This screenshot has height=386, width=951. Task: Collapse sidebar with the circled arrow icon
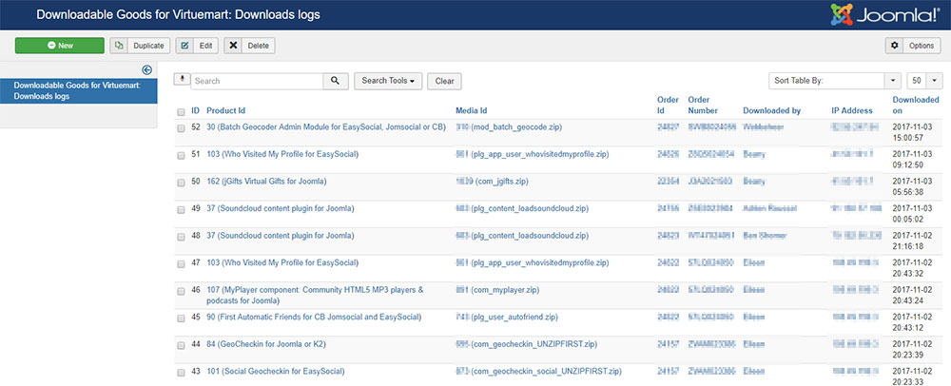(146, 70)
